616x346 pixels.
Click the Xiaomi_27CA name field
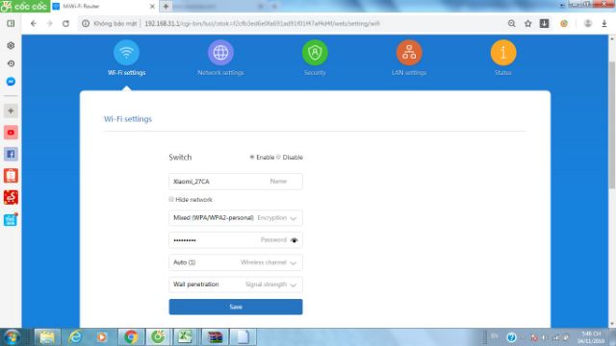[x=236, y=182]
